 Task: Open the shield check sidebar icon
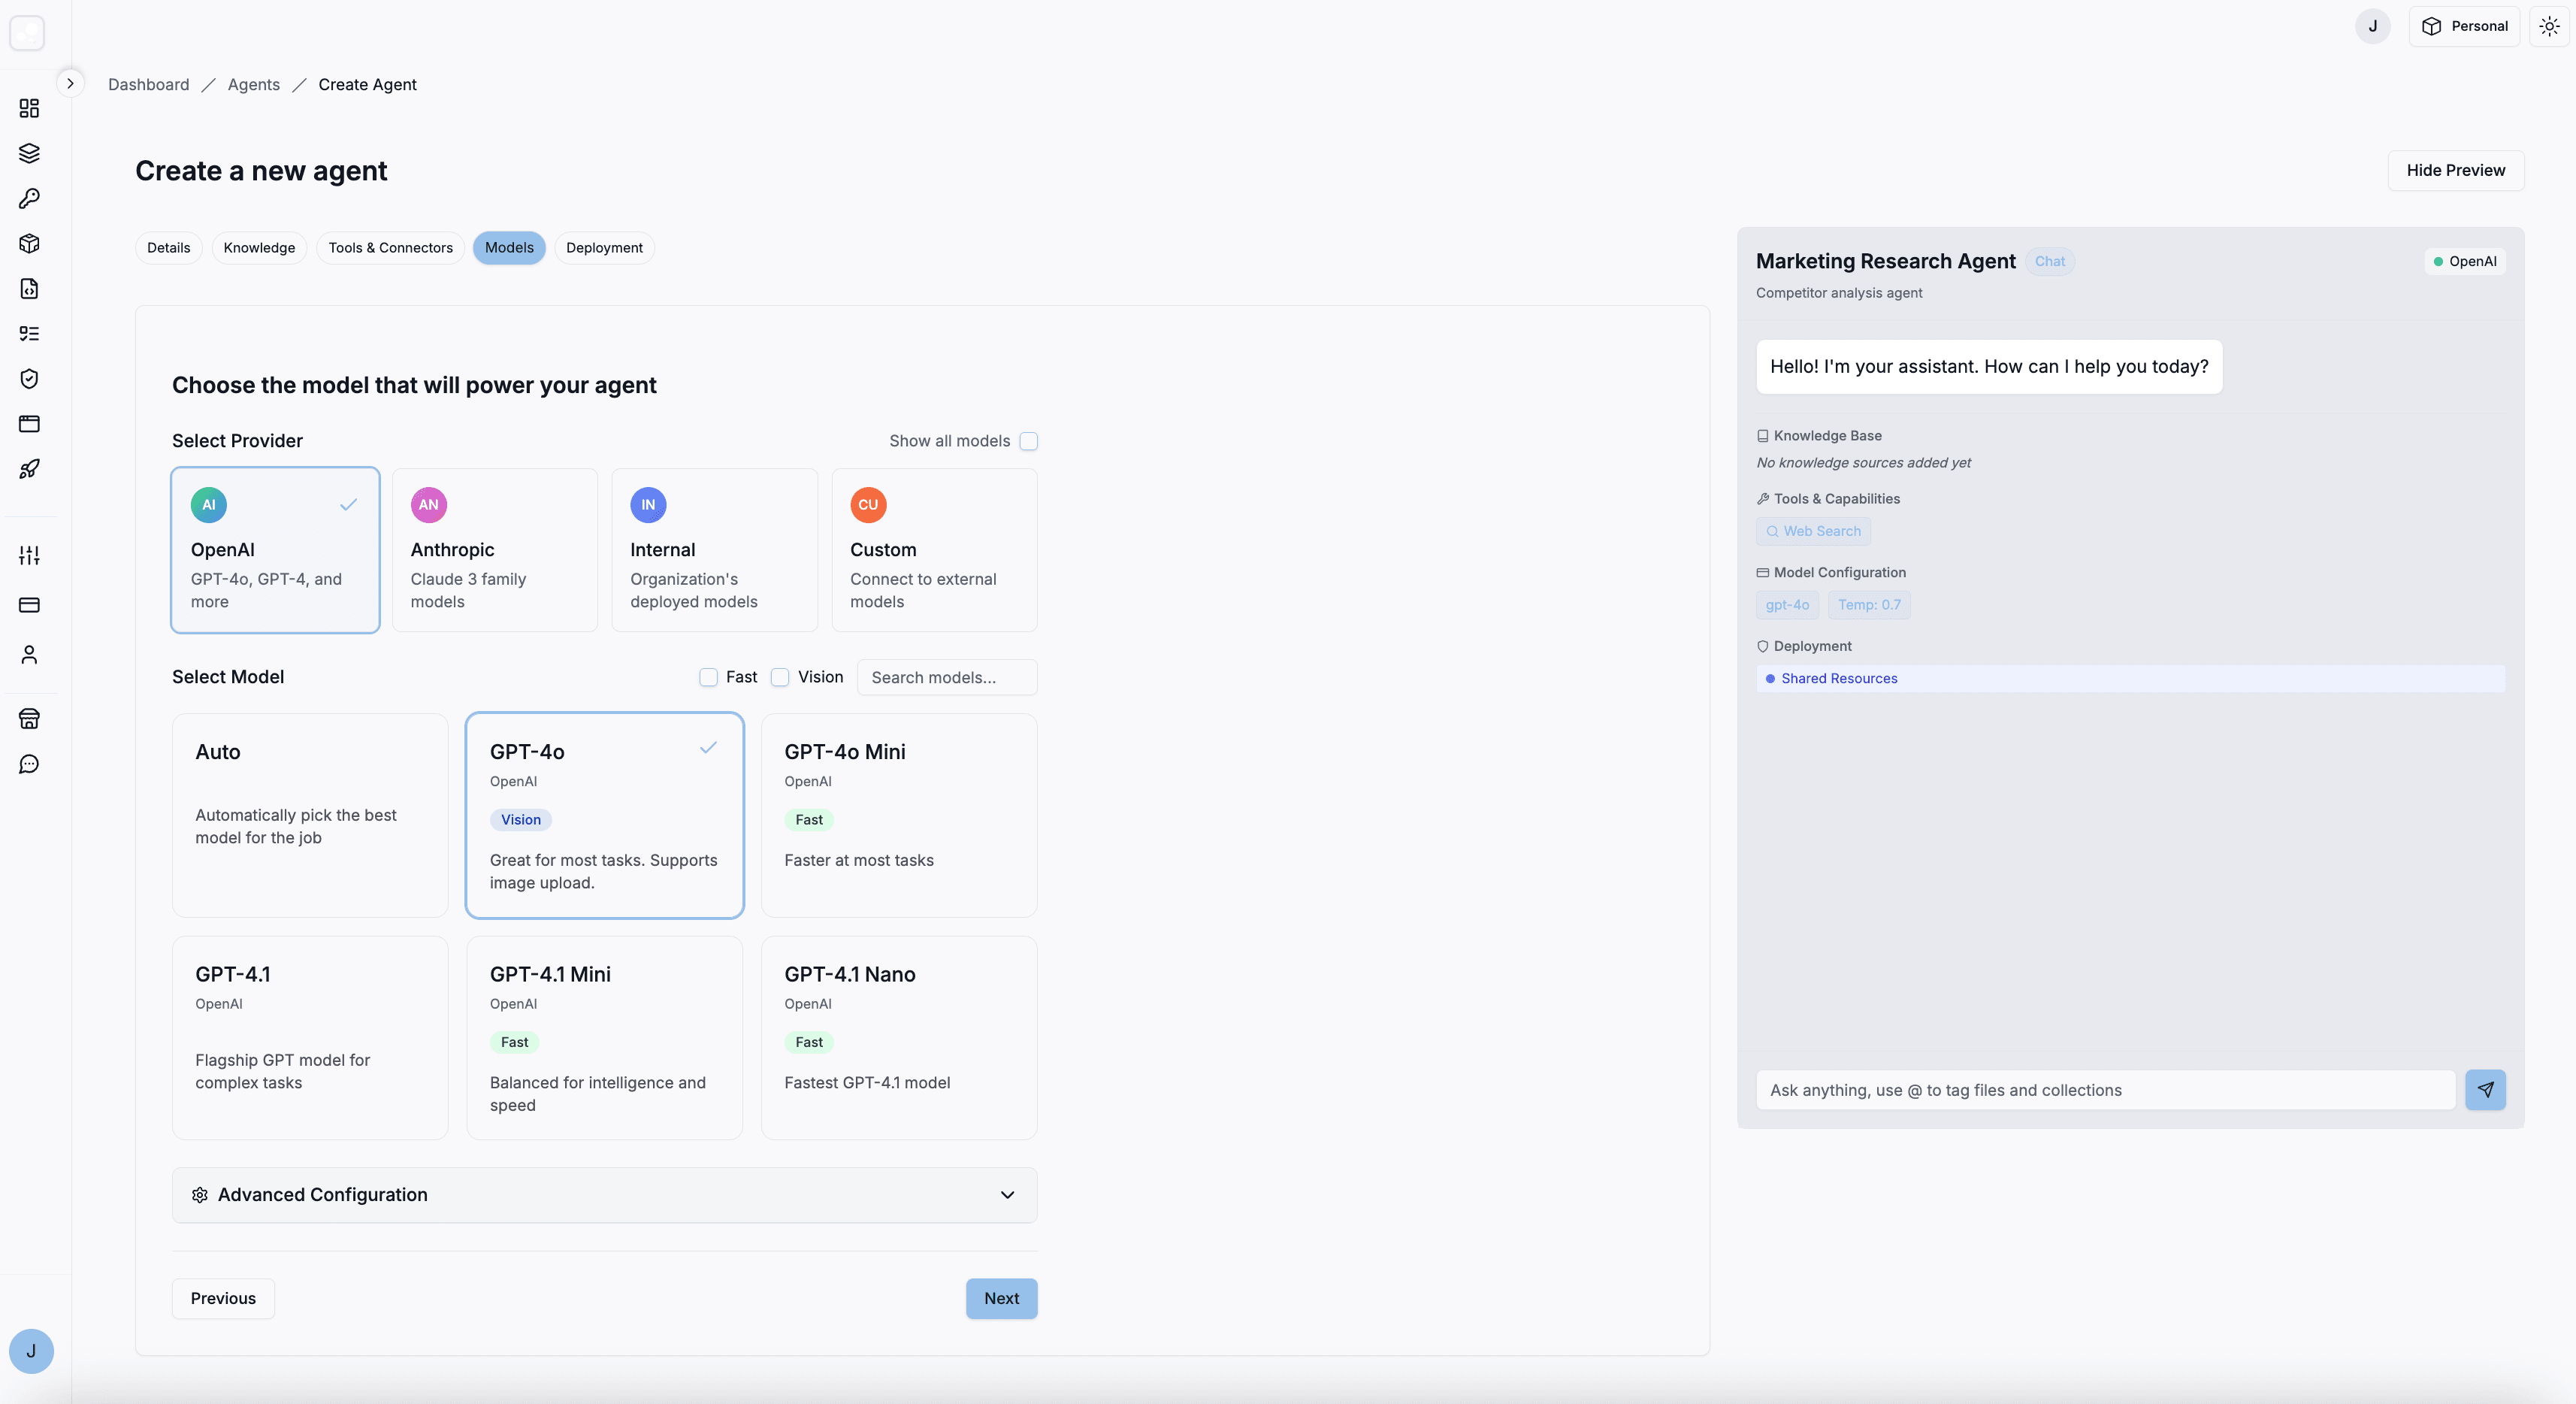(29, 379)
